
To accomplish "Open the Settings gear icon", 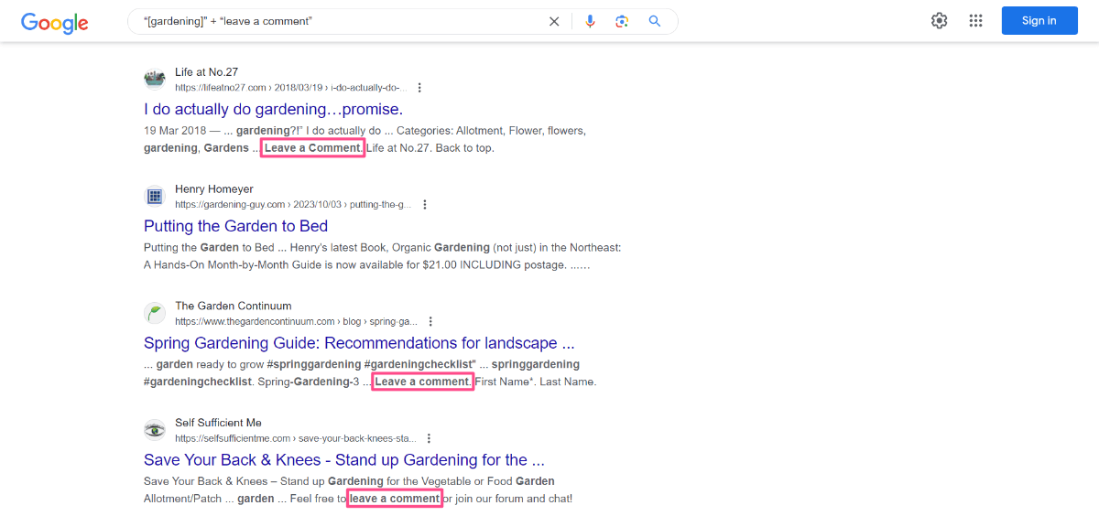I will click(x=940, y=21).
